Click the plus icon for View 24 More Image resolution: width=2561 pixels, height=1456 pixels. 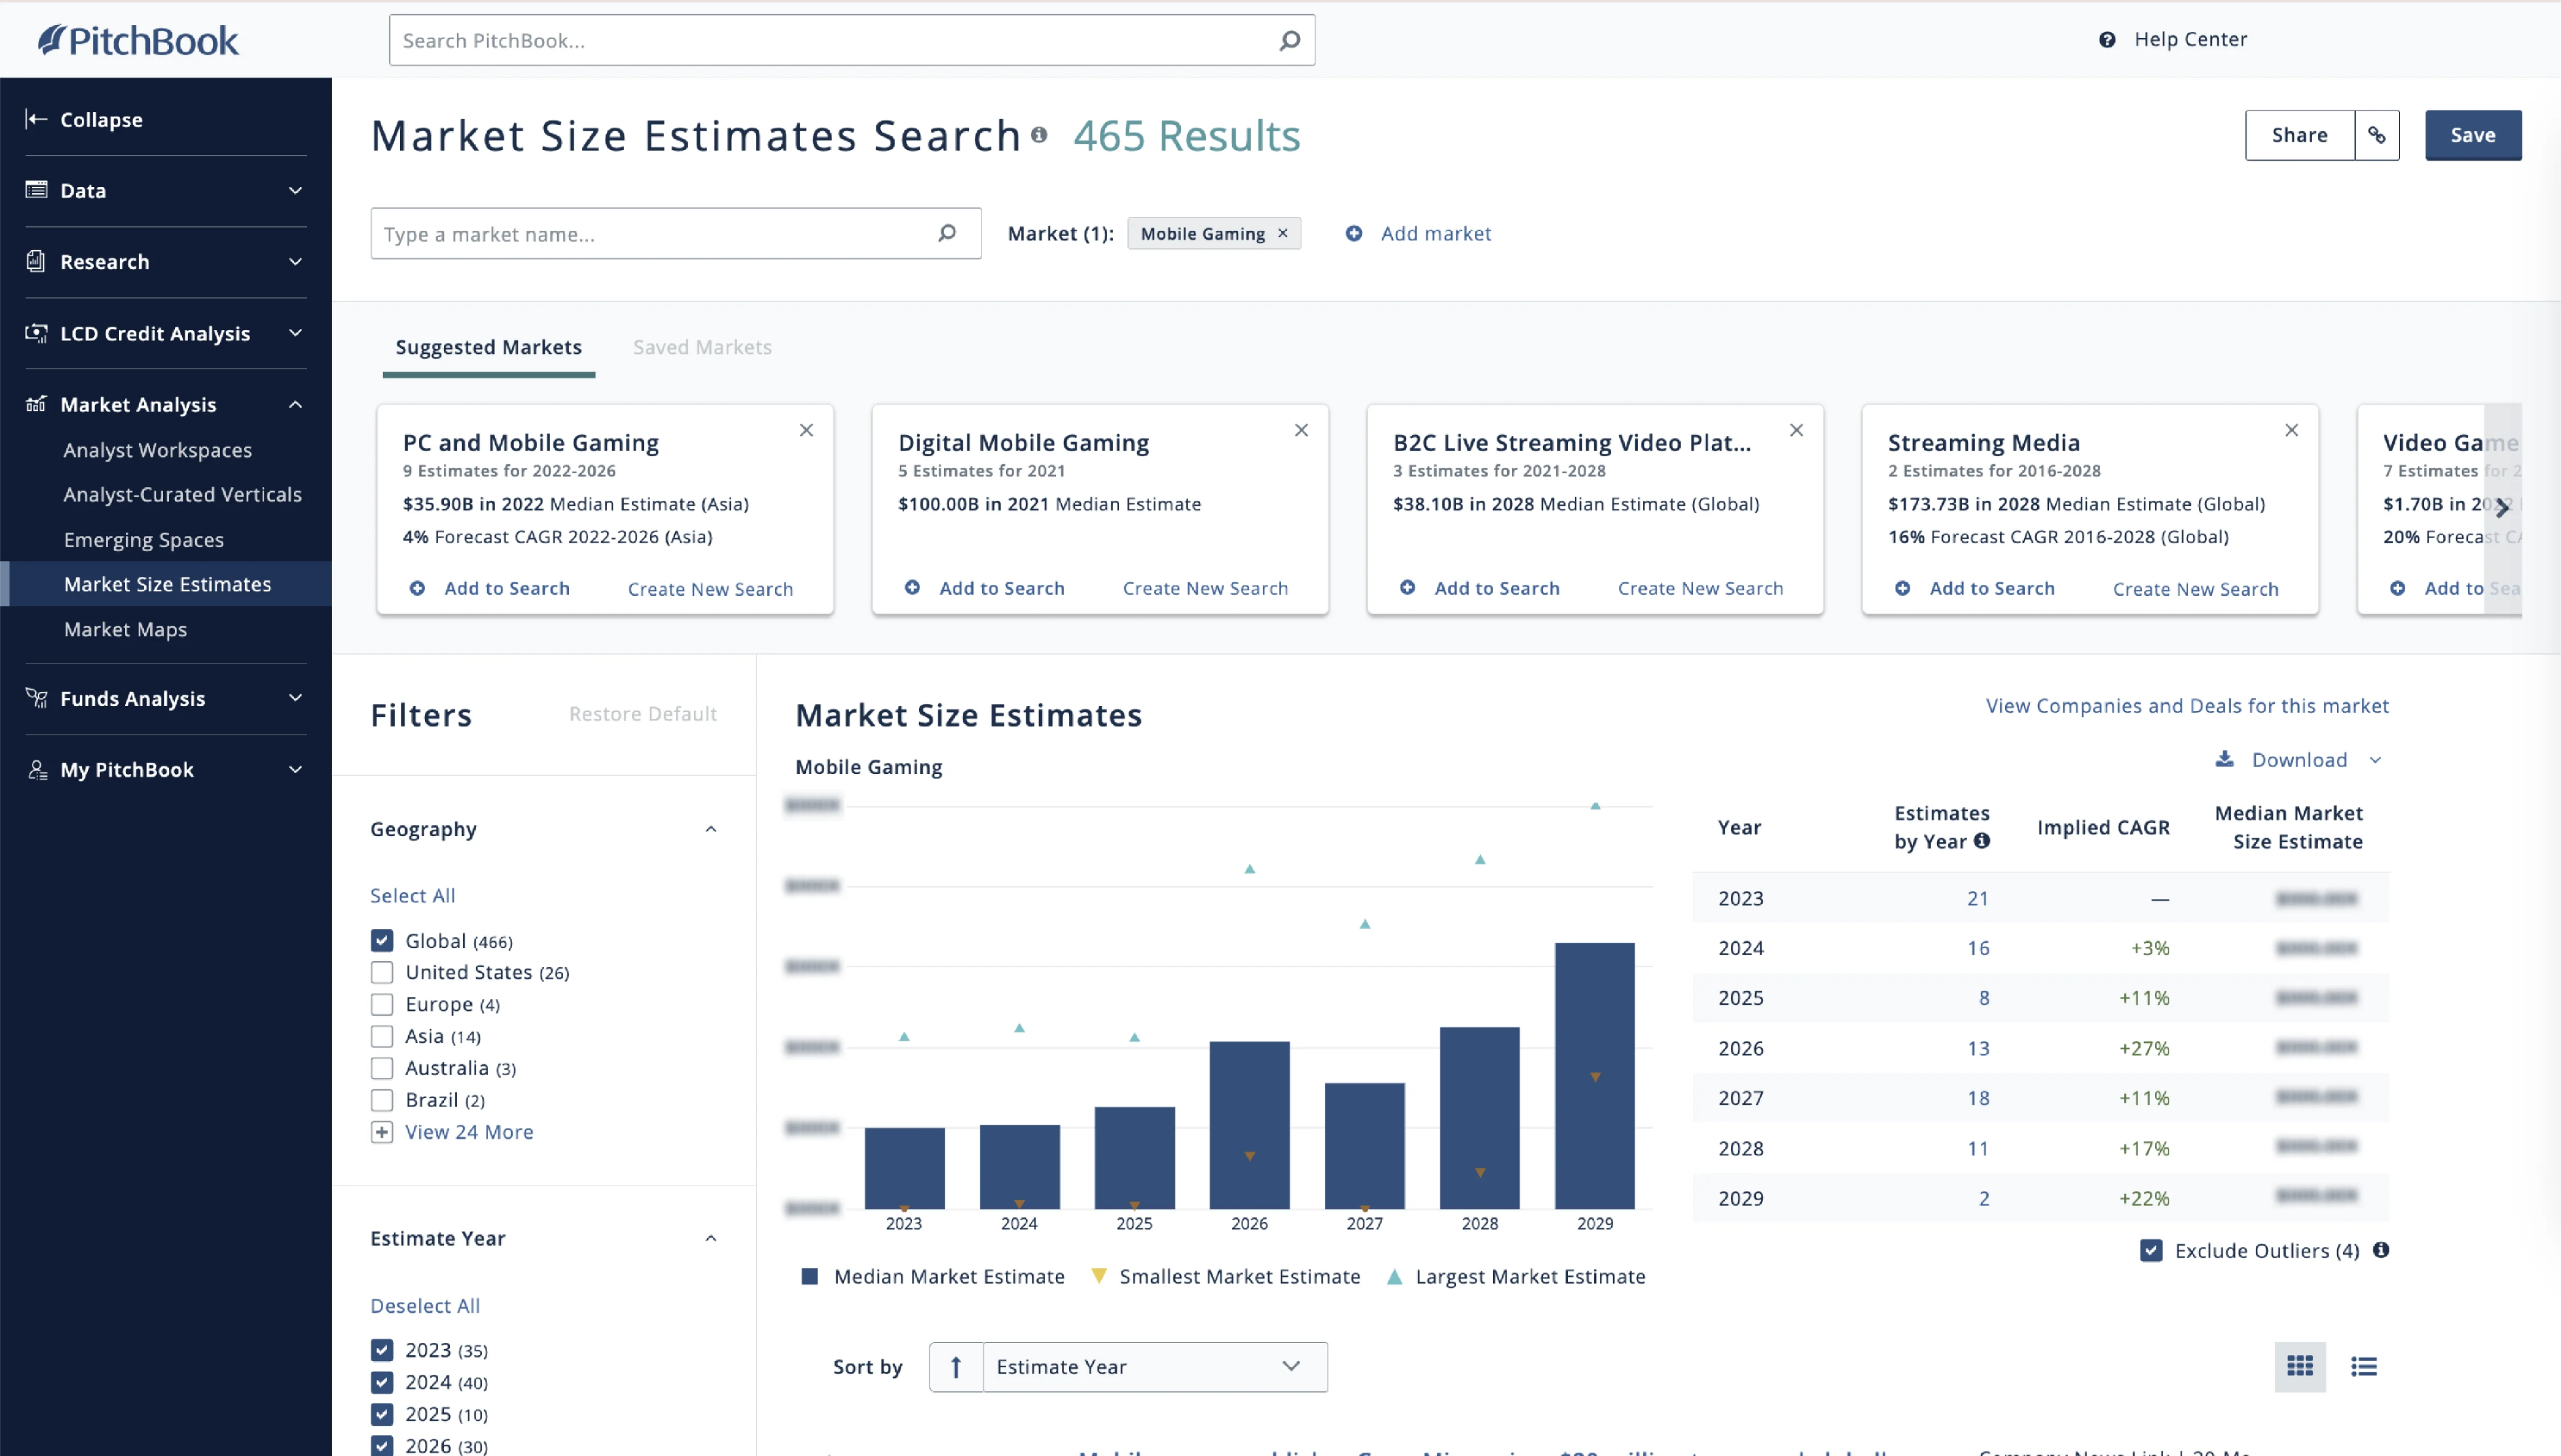click(382, 1132)
